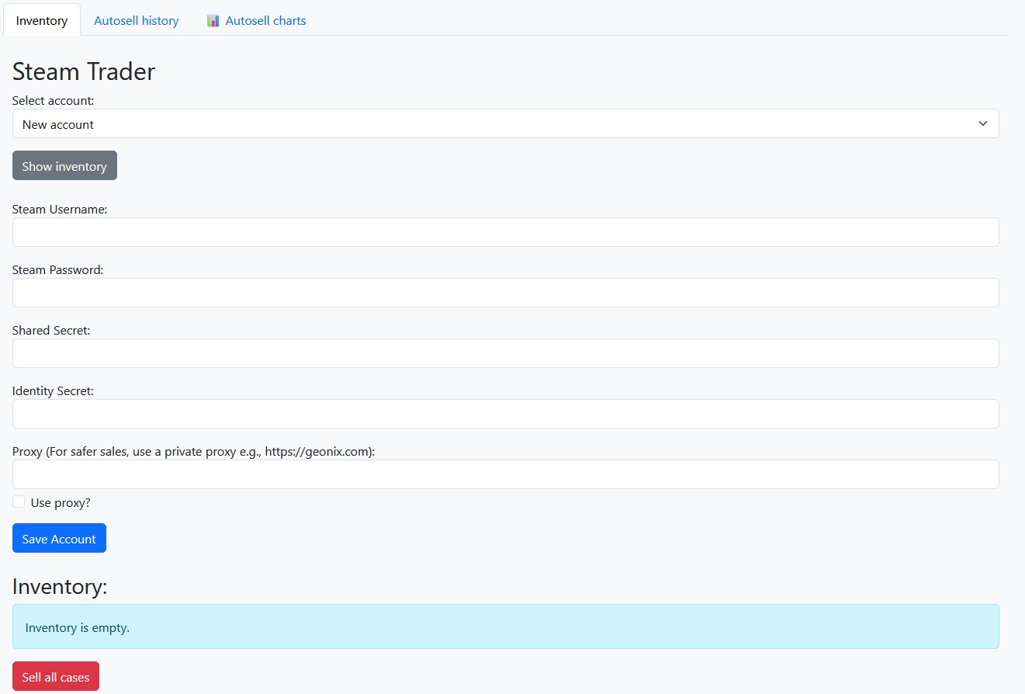Click the Steam Username label
This screenshot has height=694, width=1025.
tap(60, 210)
